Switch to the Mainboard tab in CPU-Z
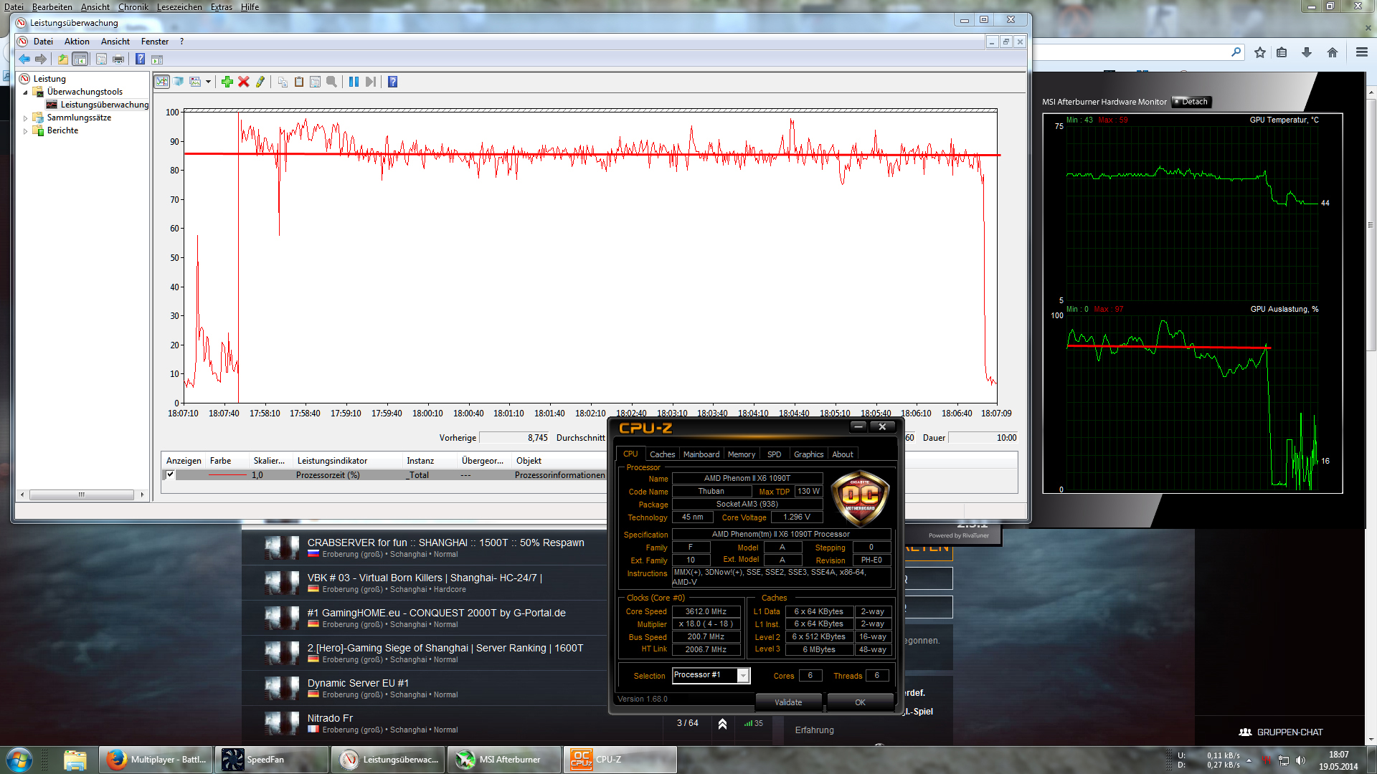1377x774 pixels. pos(701,454)
